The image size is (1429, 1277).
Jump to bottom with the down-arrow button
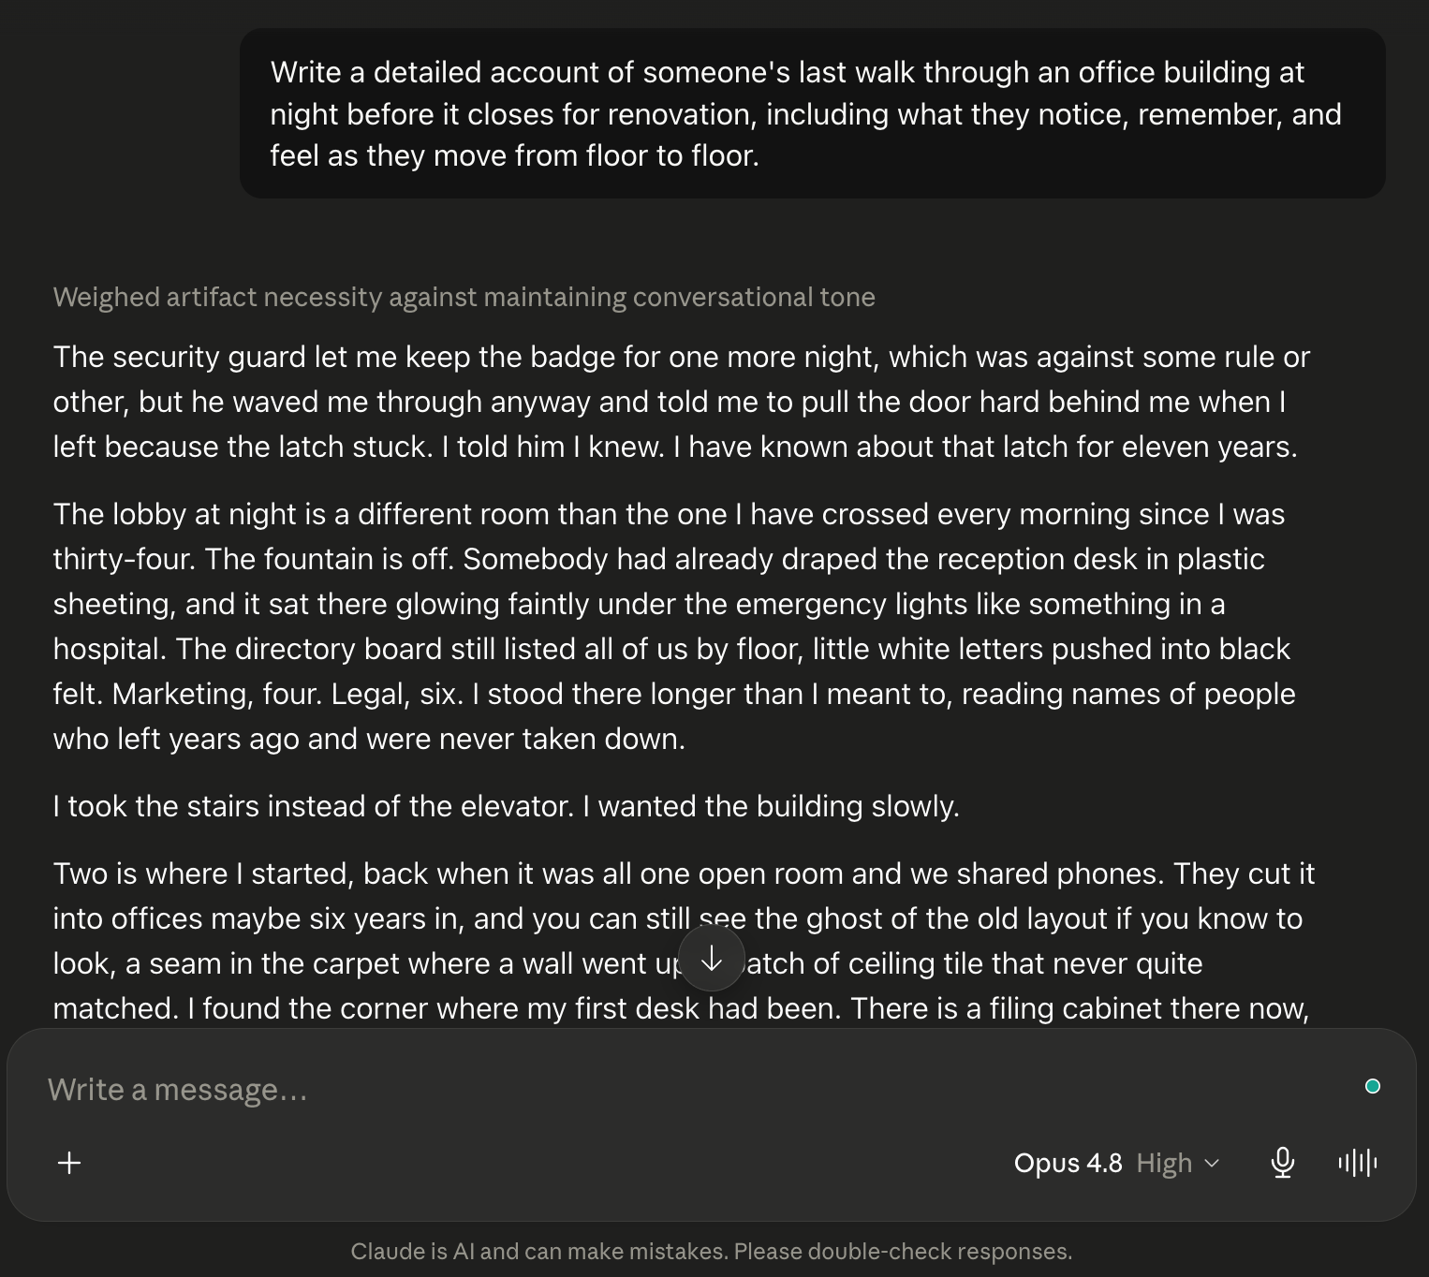coord(712,958)
